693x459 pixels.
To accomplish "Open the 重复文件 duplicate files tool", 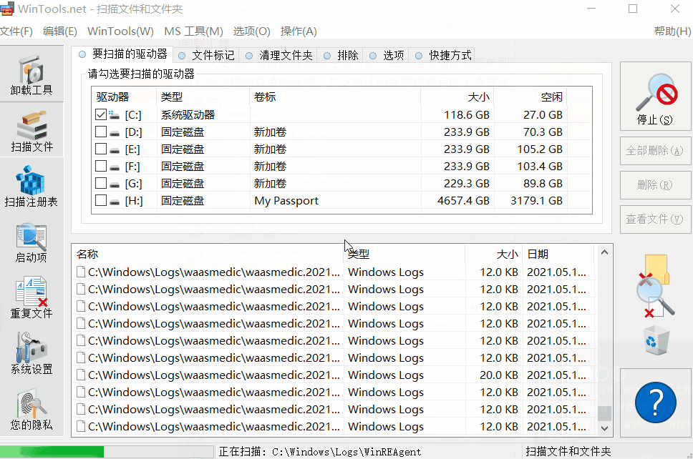I will [31, 297].
